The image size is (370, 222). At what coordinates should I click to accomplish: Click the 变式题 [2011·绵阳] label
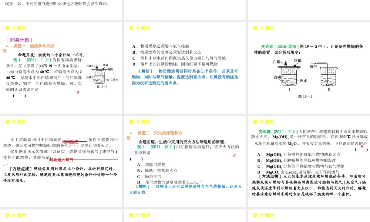point(278,132)
